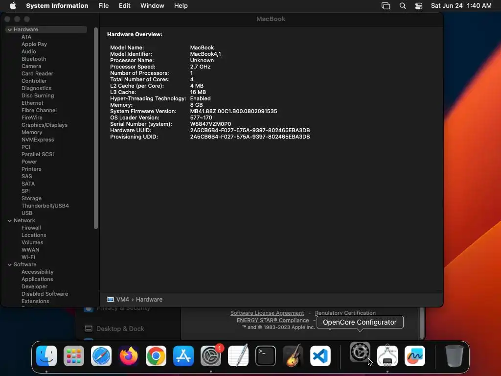Click the sidebar scrollbar
This screenshot has height=376, width=501.
95,128
